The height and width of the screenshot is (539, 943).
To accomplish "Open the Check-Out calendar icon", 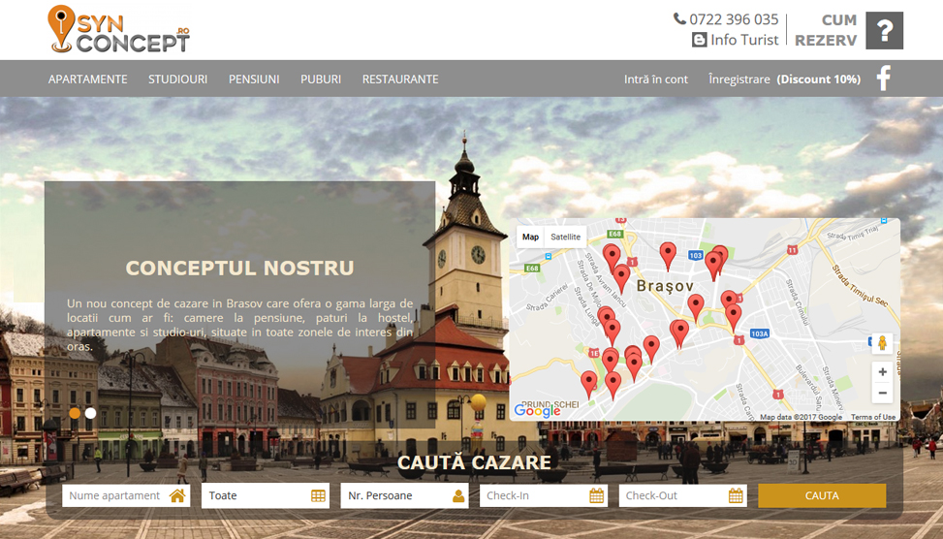I will pos(736,495).
